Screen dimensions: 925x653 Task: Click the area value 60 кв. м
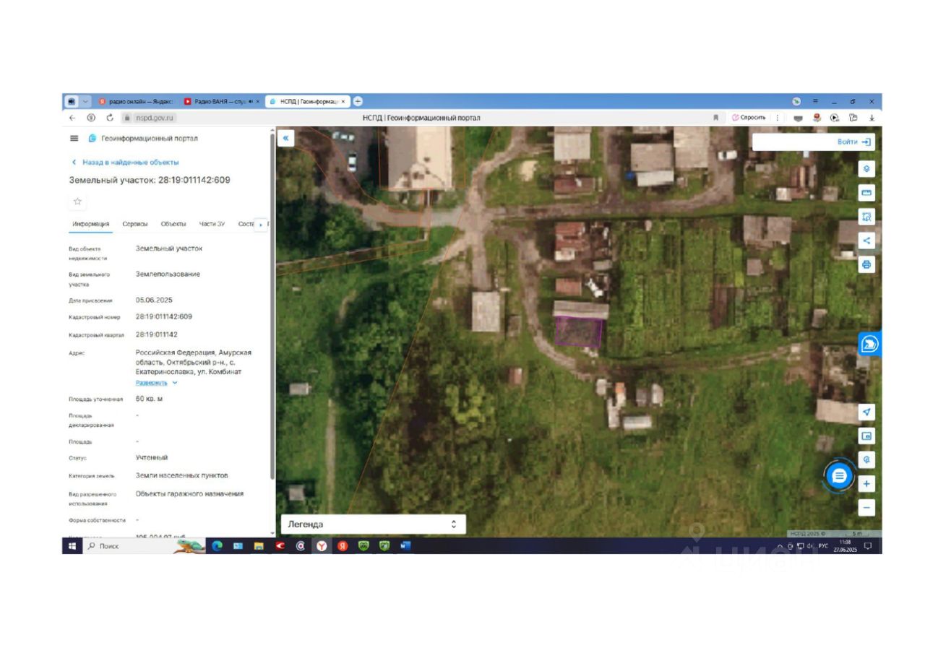click(149, 399)
